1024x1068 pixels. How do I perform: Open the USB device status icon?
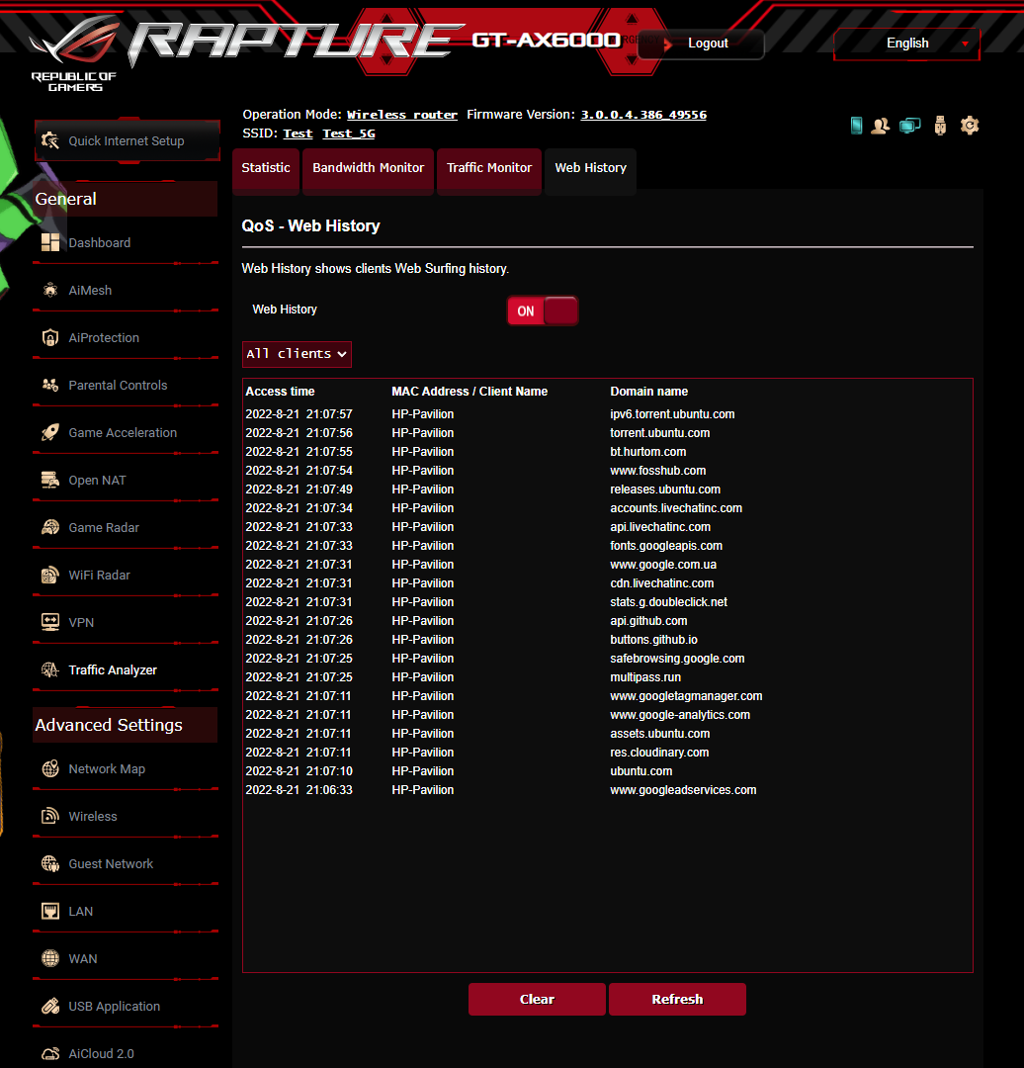point(940,126)
